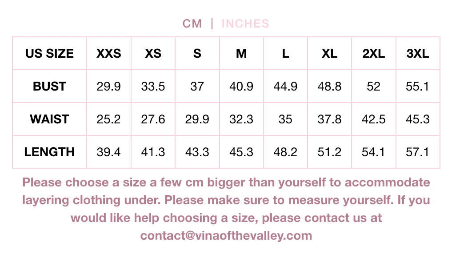Select the waist value 35 for L
Screen dimensions: 456x253
(286, 119)
